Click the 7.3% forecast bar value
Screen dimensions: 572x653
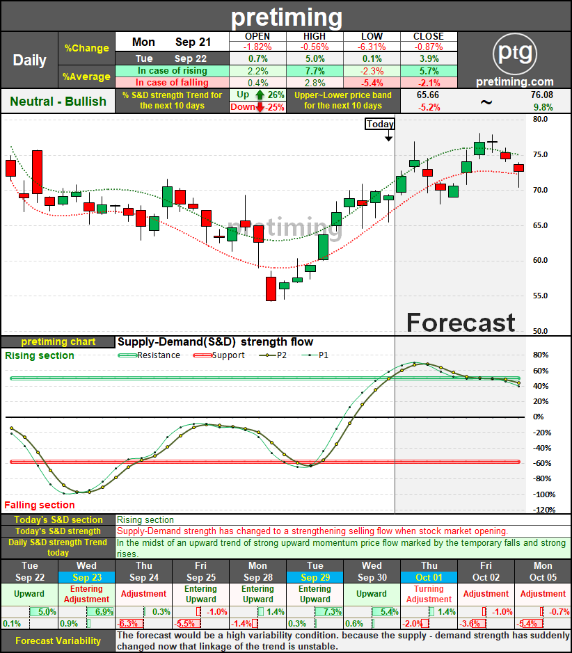pyautogui.click(x=333, y=612)
